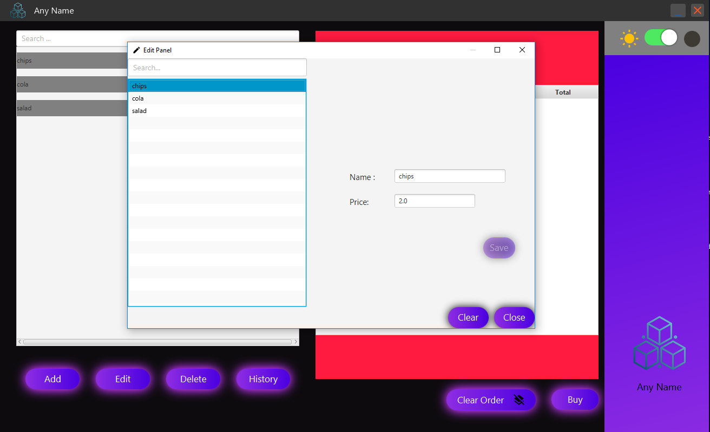Open the History view
The image size is (710, 432).
coord(263,379)
